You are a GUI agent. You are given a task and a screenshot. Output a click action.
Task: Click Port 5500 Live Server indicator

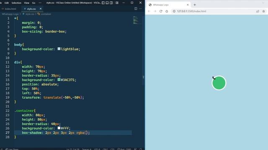[x=124, y=149]
